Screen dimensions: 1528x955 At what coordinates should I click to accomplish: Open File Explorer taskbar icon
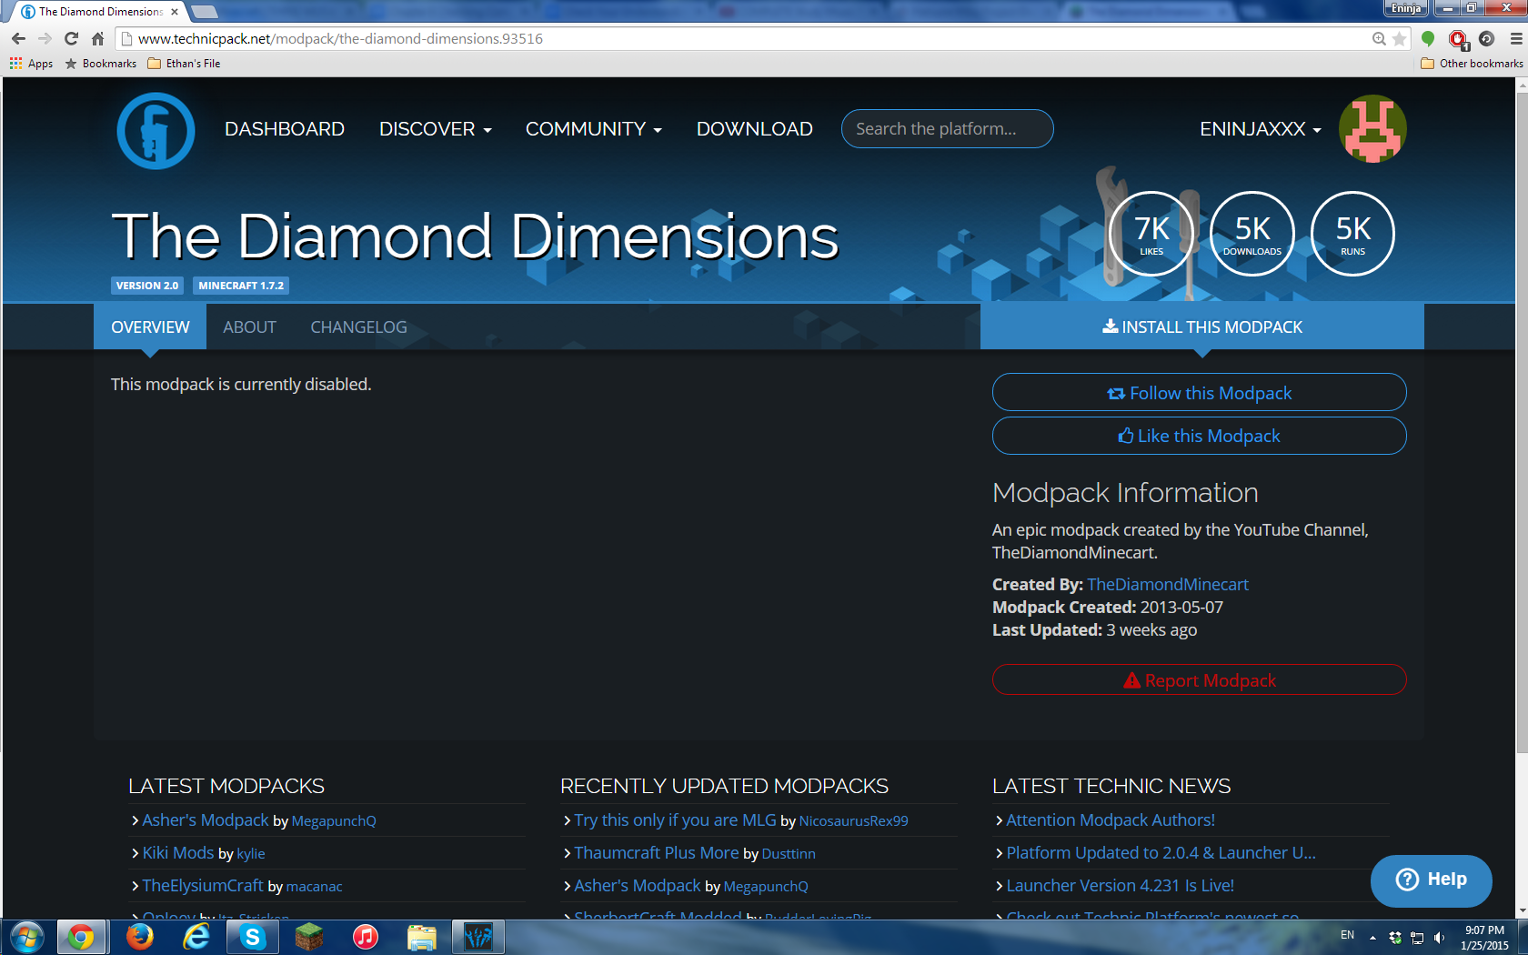tap(421, 937)
